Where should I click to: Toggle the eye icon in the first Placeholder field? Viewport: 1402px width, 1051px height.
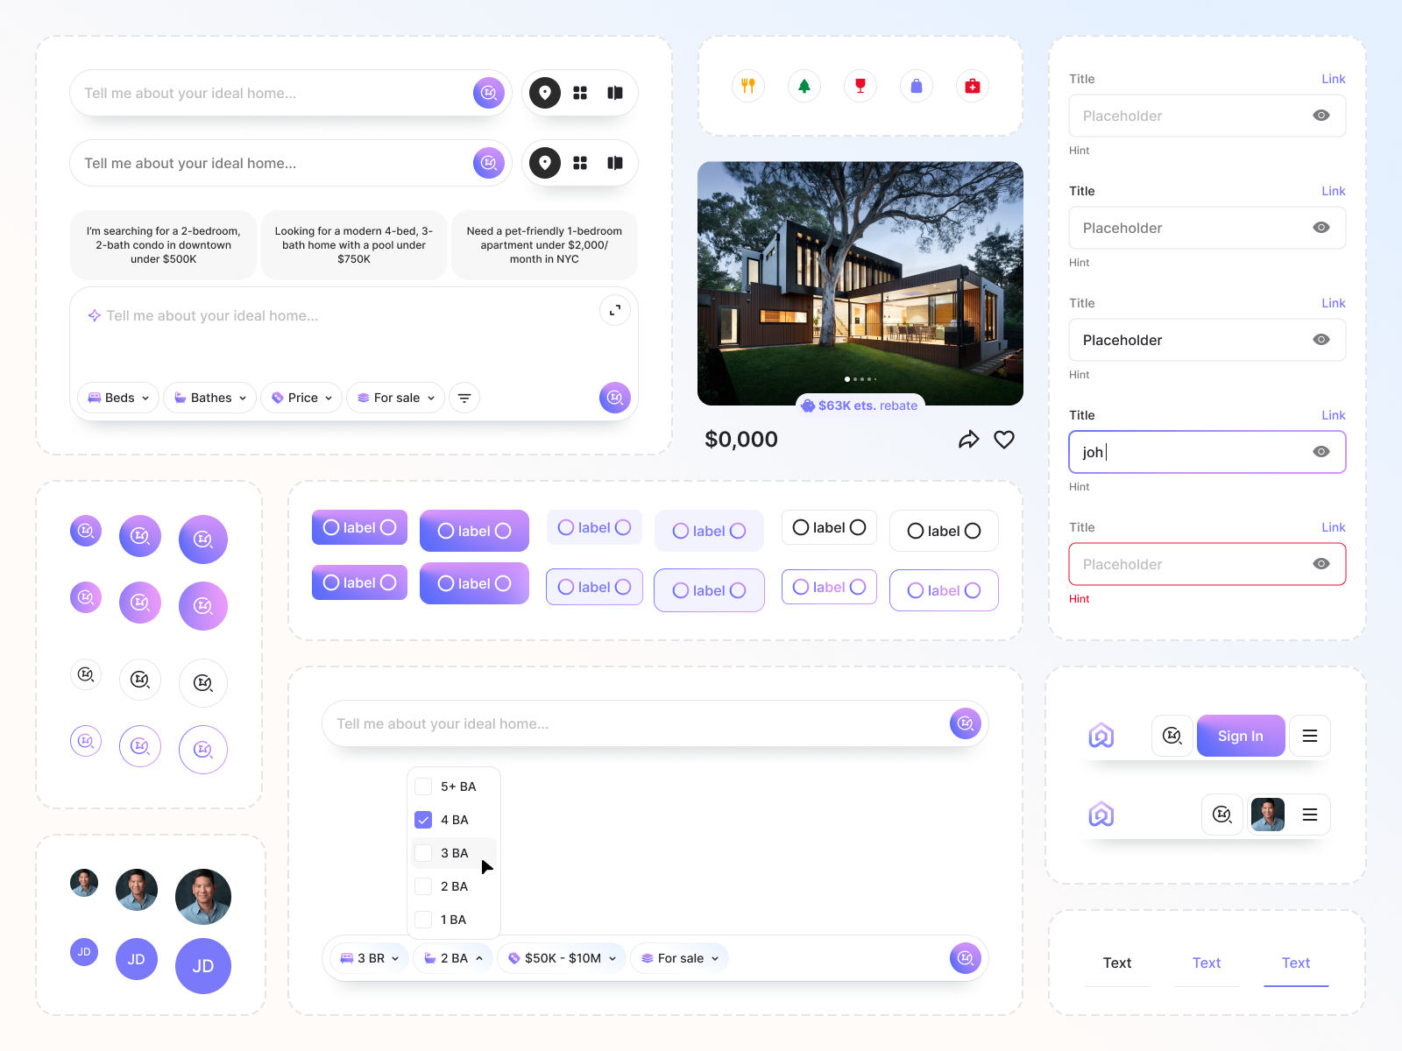[x=1321, y=116]
